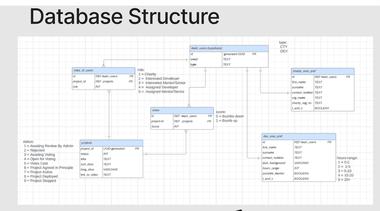Select the projects table header
Viewport: 380px width, 211px height.
coord(111,143)
